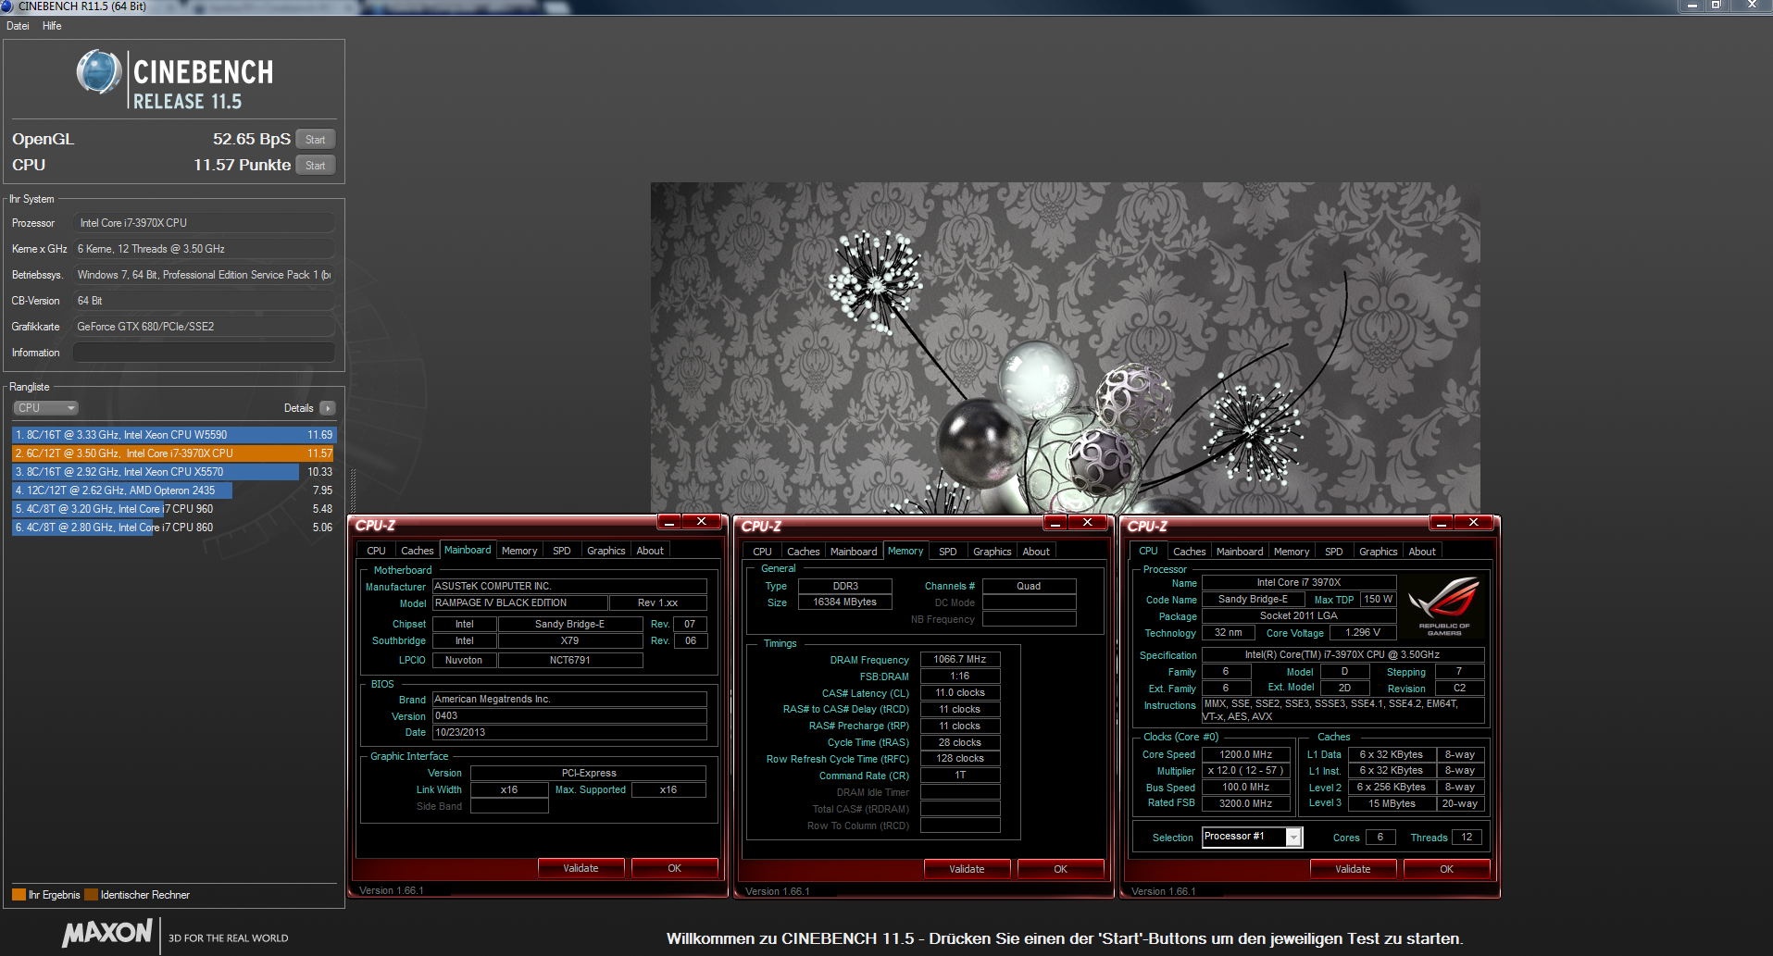Open About tab in Memory CPU-Z window

[1036, 552]
